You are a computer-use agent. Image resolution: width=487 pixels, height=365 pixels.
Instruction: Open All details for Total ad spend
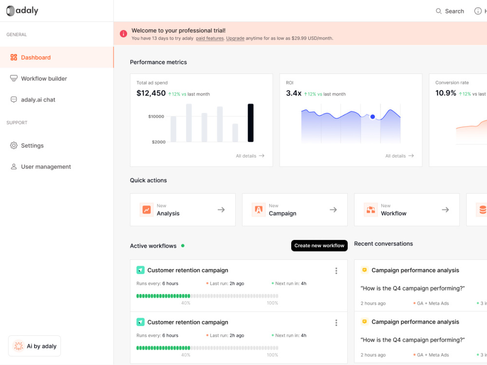click(x=250, y=156)
